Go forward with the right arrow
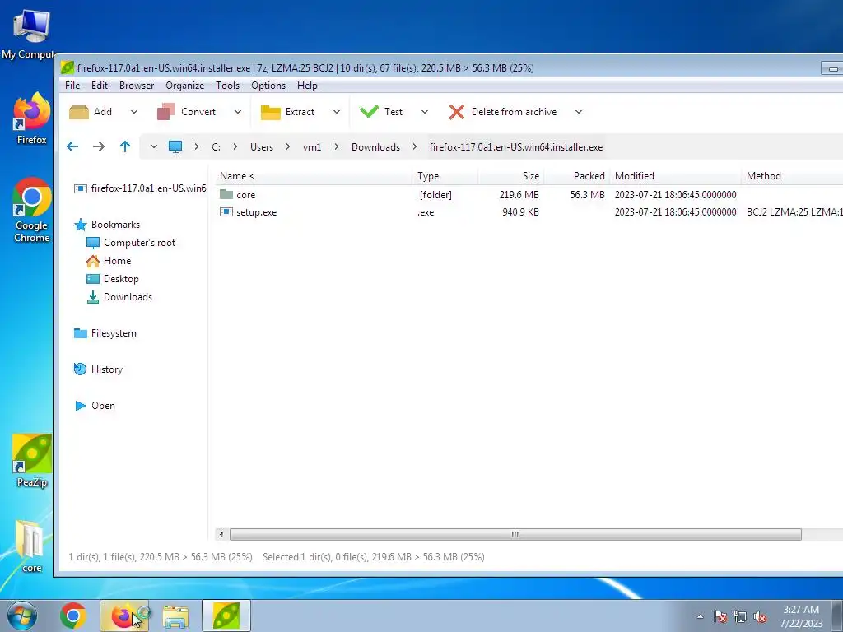 (x=99, y=146)
